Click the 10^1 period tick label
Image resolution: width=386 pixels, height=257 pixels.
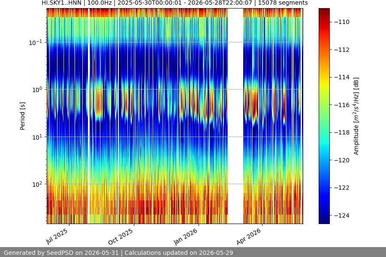point(37,137)
